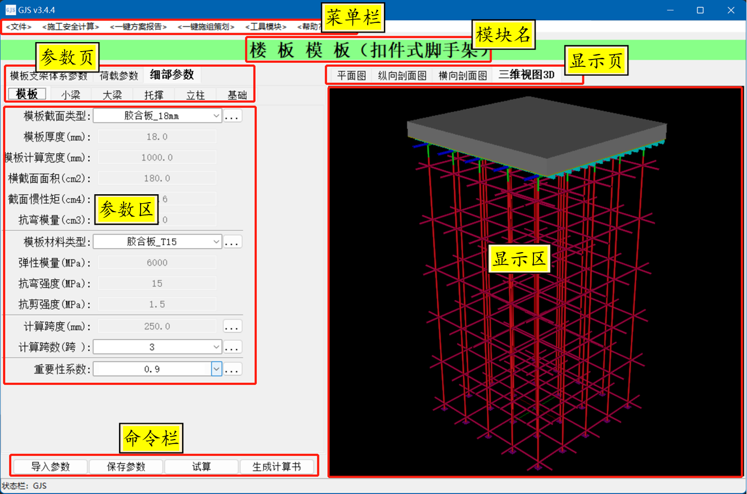Select the 细部参数 tab
The width and height of the screenshot is (747, 494).
172,74
